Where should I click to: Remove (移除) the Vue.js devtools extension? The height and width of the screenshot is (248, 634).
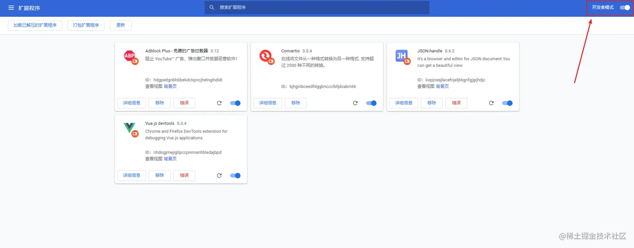click(159, 175)
